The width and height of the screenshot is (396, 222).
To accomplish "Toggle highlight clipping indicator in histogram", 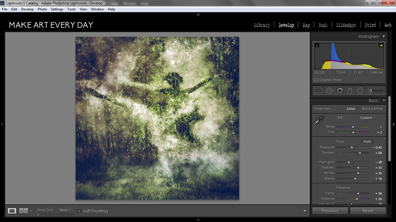I will pyautogui.click(x=381, y=45).
